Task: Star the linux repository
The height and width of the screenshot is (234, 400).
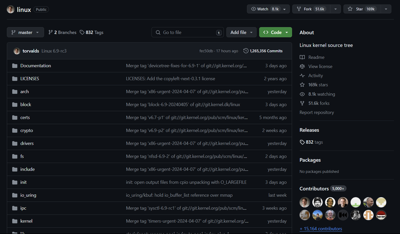Action: pos(363,9)
